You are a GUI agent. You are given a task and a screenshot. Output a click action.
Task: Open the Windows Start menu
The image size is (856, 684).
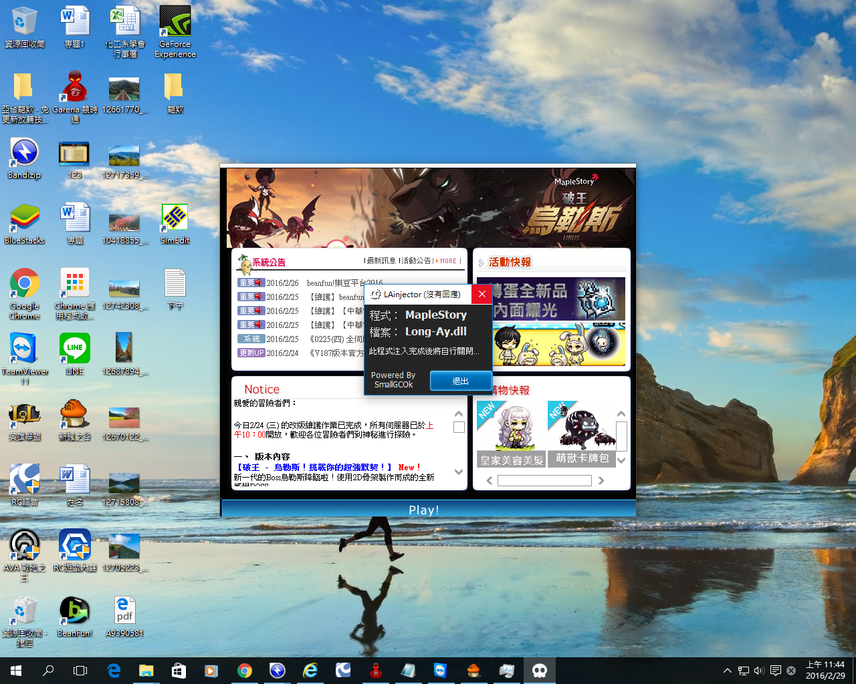(x=16, y=671)
